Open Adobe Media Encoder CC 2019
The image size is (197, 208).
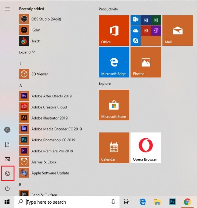(50, 129)
